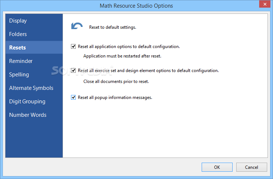This screenshot has width=273, height=179.
Task: Toggle reset exercise set and design element options
Action: click(73, 71)
